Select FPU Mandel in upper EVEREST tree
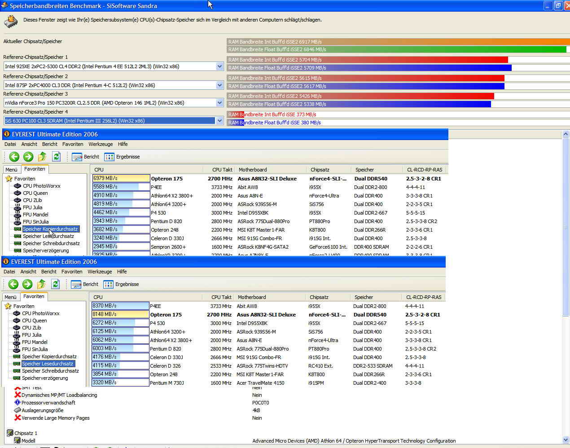The width and height of the screenshot is (570, 448). pos(35,215)
